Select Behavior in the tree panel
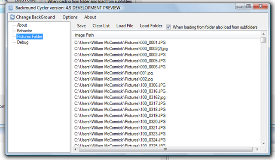 [x=24, y=31]
